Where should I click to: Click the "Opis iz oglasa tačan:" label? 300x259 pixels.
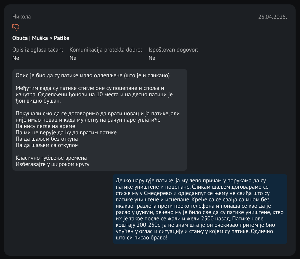pyautogui.click(x=38, y=50)
